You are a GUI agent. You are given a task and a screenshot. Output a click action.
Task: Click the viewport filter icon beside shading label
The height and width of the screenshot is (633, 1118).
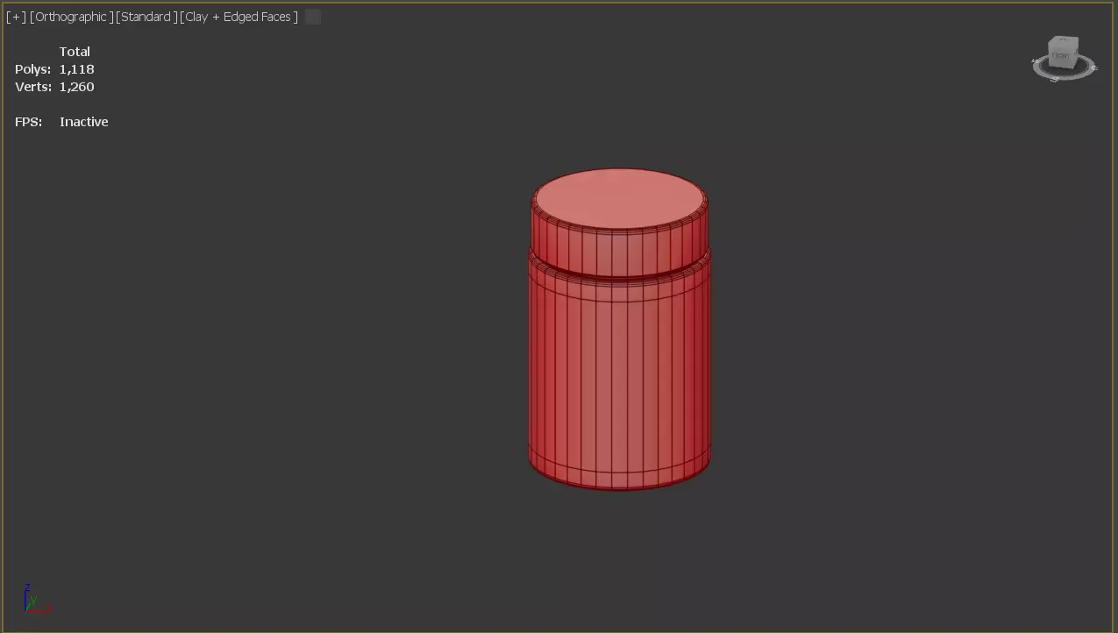[x=313, y=17]
